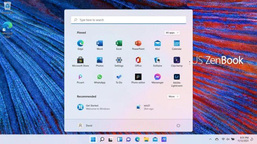Launch Adobe Lightroom from the pinned apps

[177, 77]
